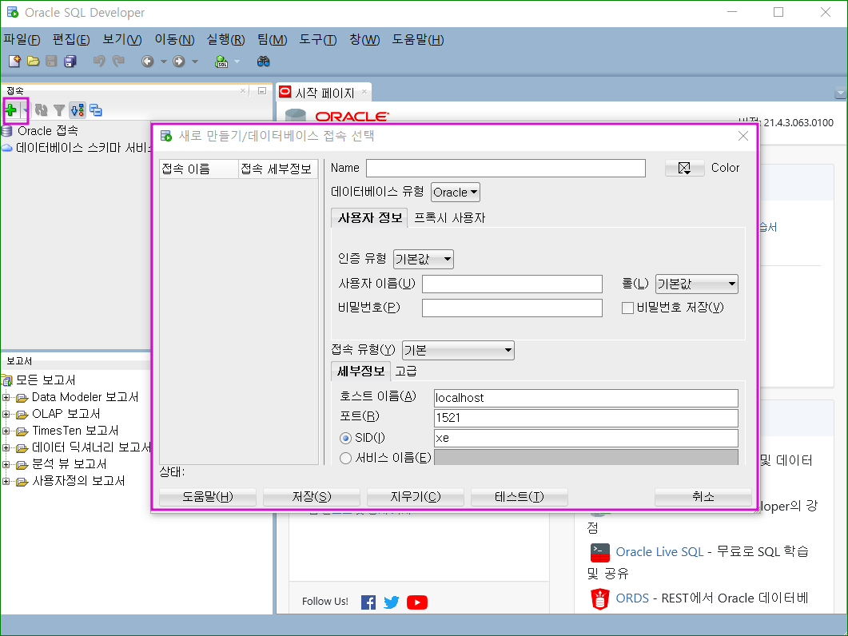This screenshot has width=848, height=636.
Task: Open the 도구 menu
Action: [318, 39]
